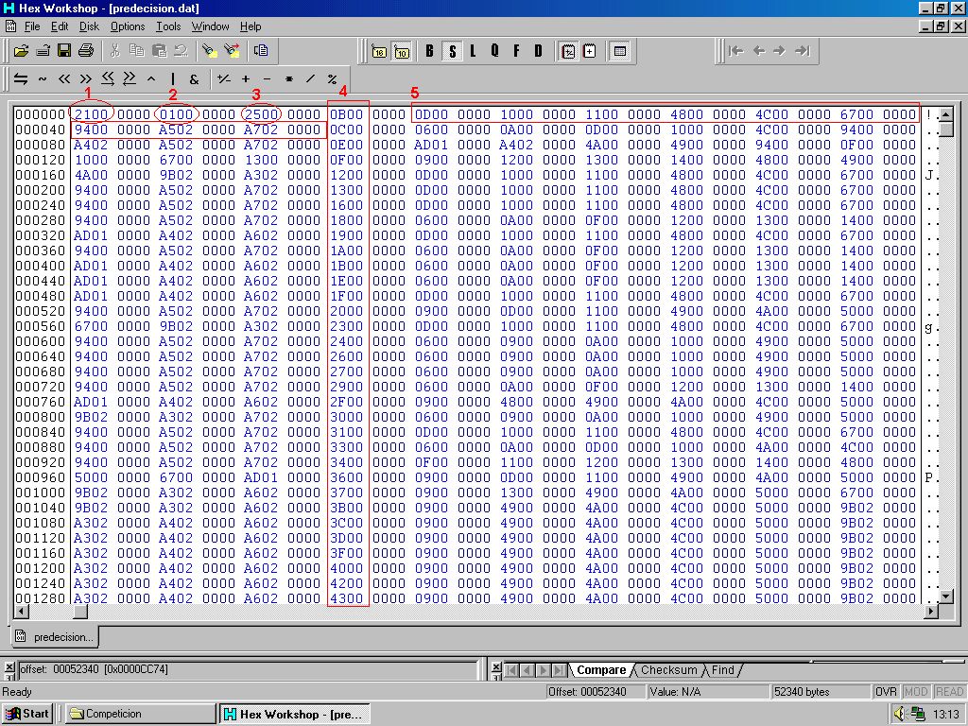The image size is (968, 726).
Task: Switch to the Checksum tab
Action: coord(668,670)
